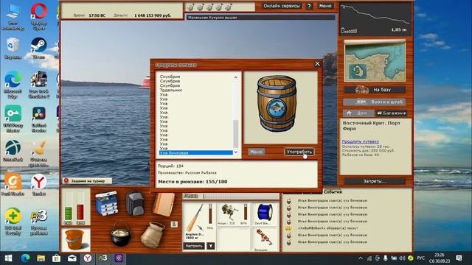
Task: Click the РУС language switcher in the tray
Action: click(x=420, y=258)
